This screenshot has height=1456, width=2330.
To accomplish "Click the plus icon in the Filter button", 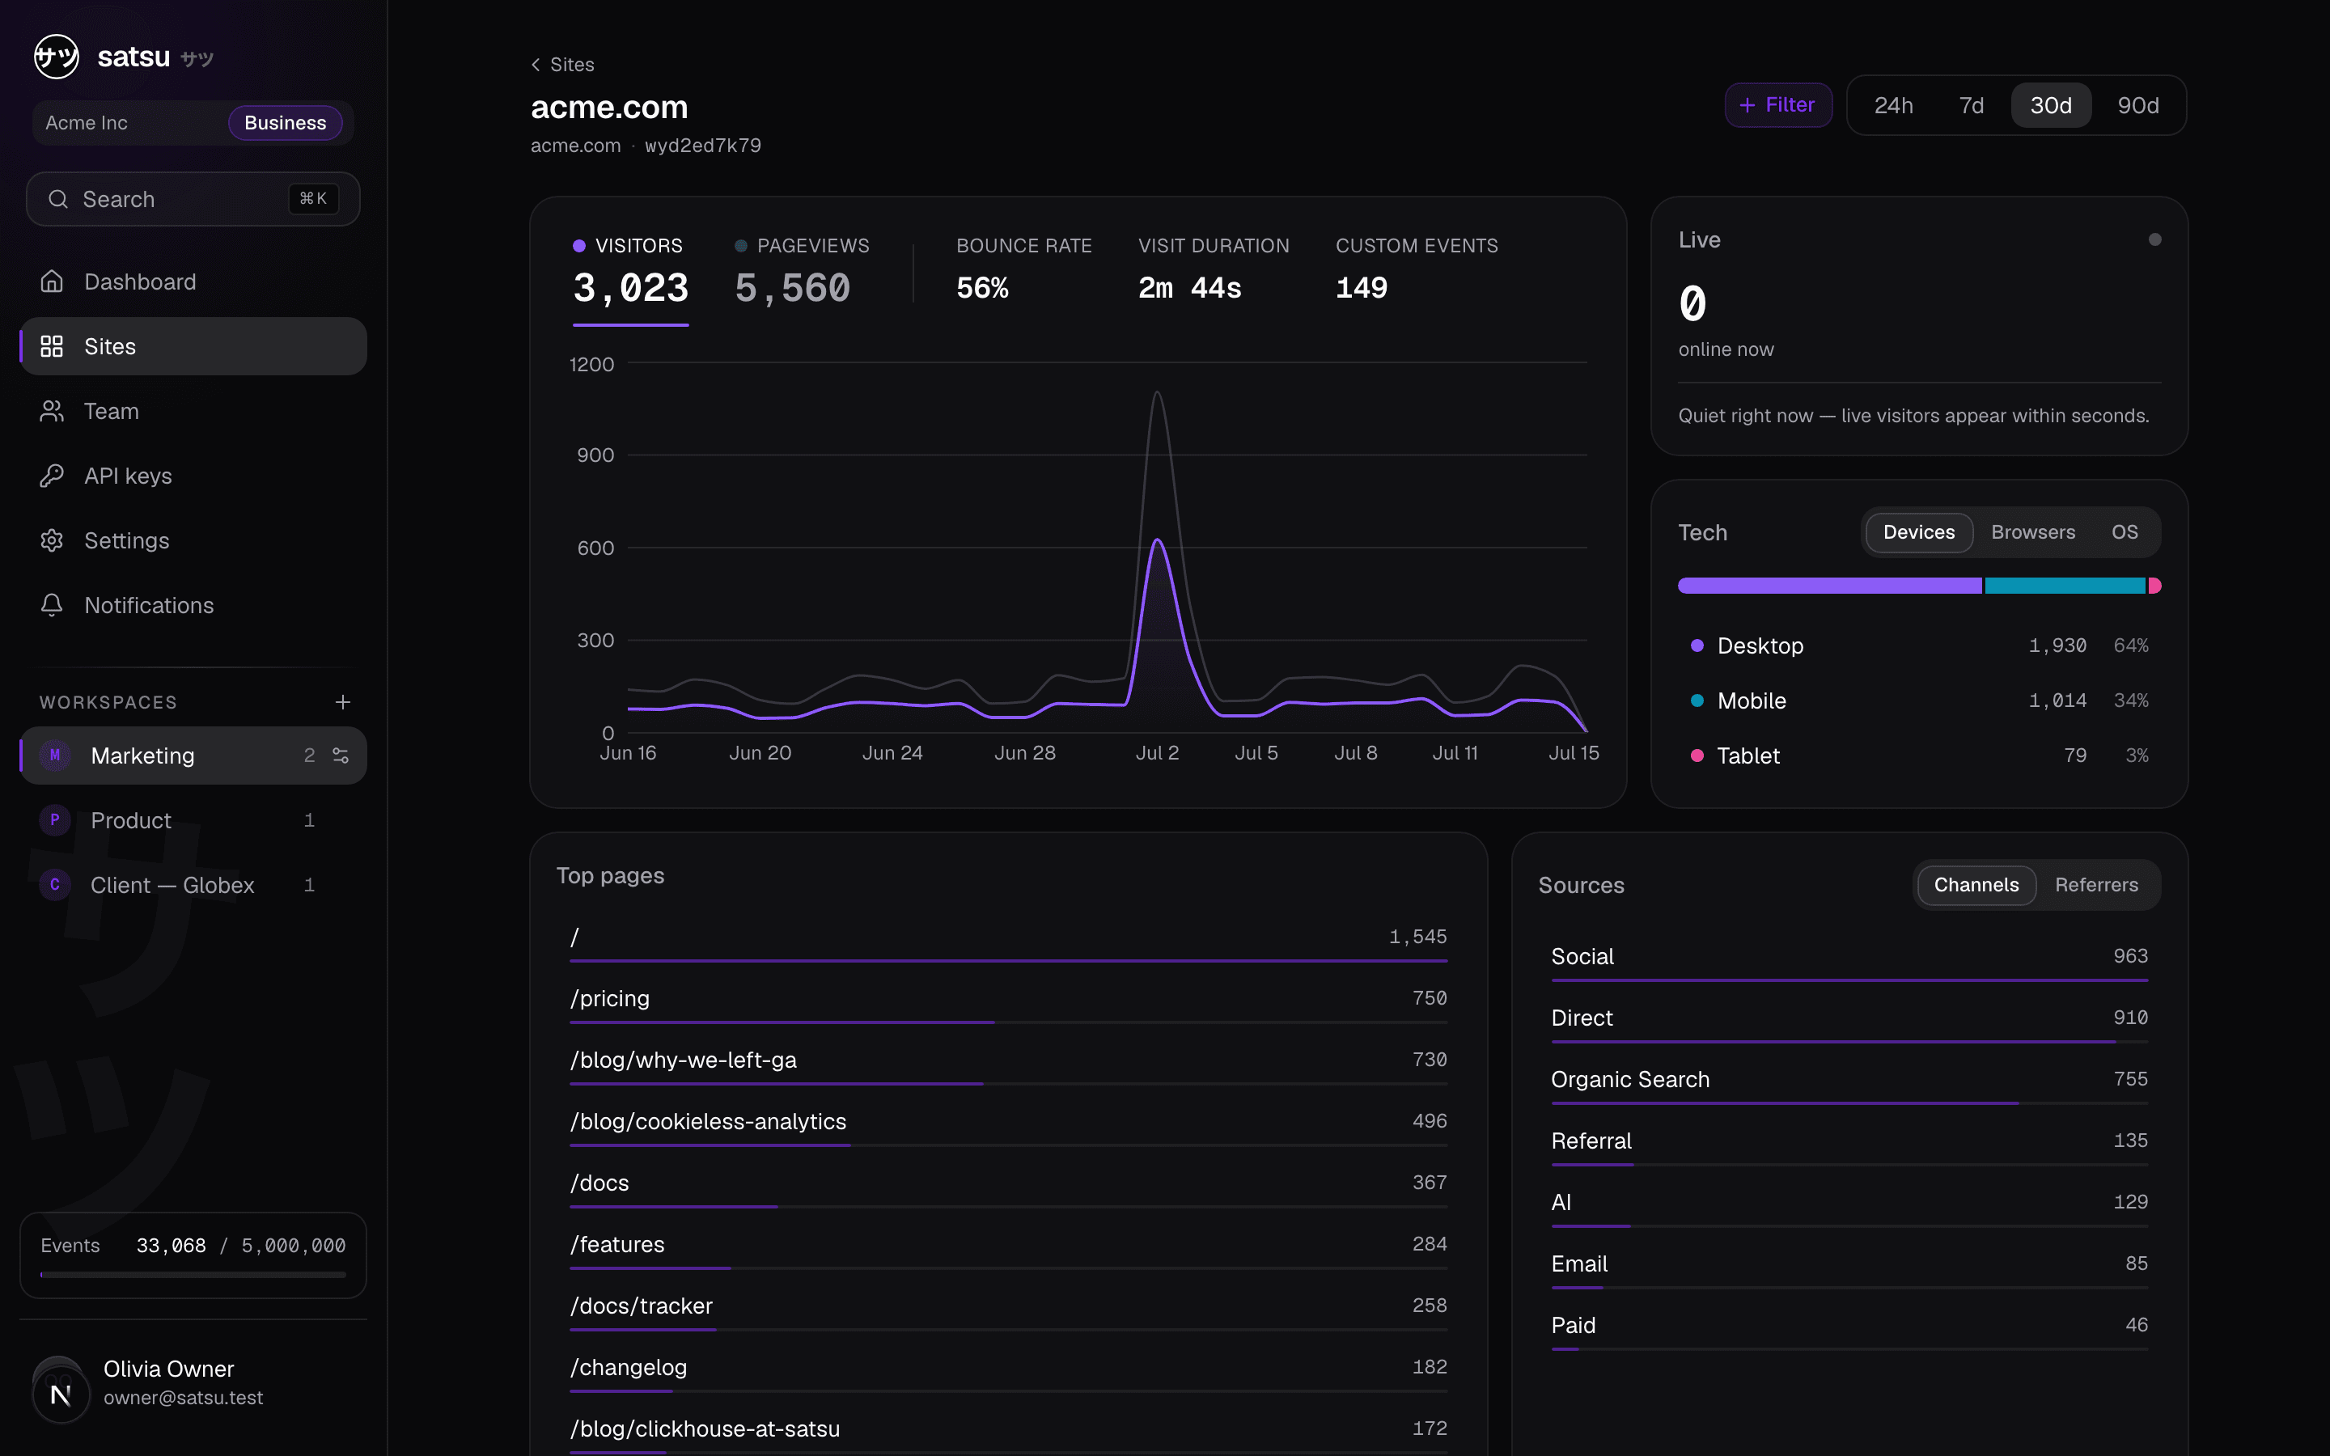I will click(1747, 105).
